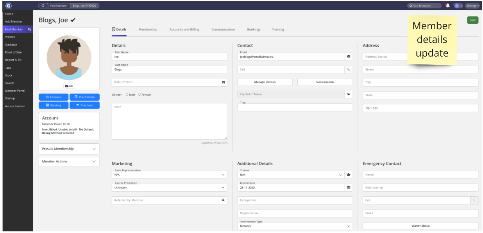This screenshot has height=233, width=483.
Task: Open the user account chevron menu
Action: 462,6
